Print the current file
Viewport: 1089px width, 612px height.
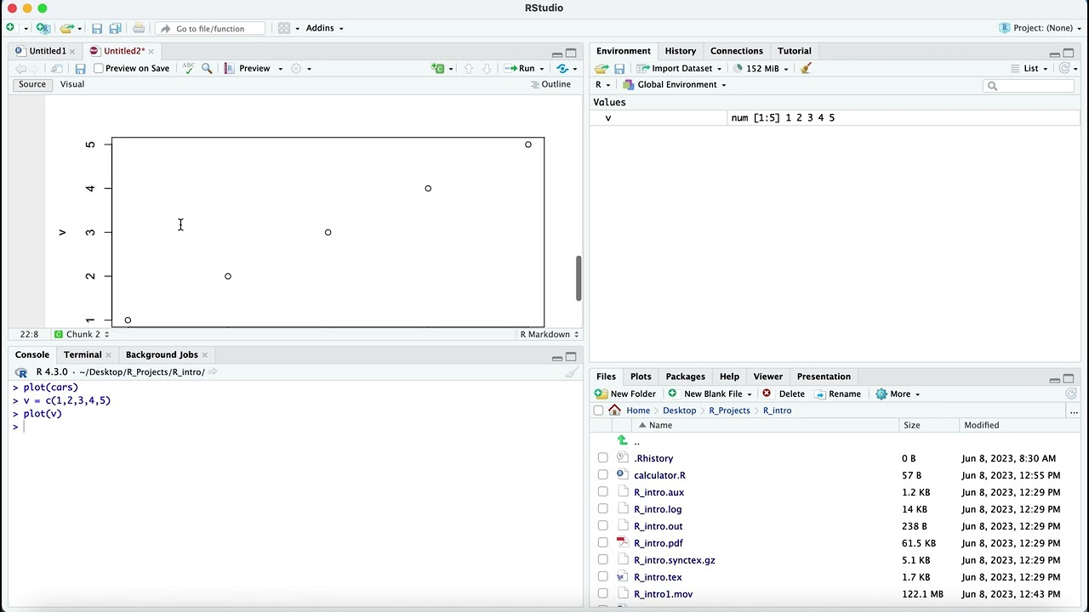tap(139, 28)
